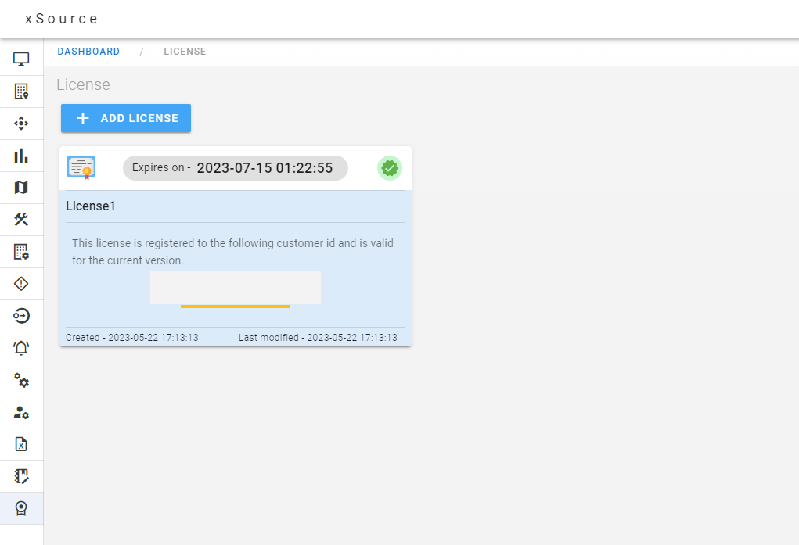Click the certificate icon on license card
This screenshot has height=545, width=799.
pos(81,168)
